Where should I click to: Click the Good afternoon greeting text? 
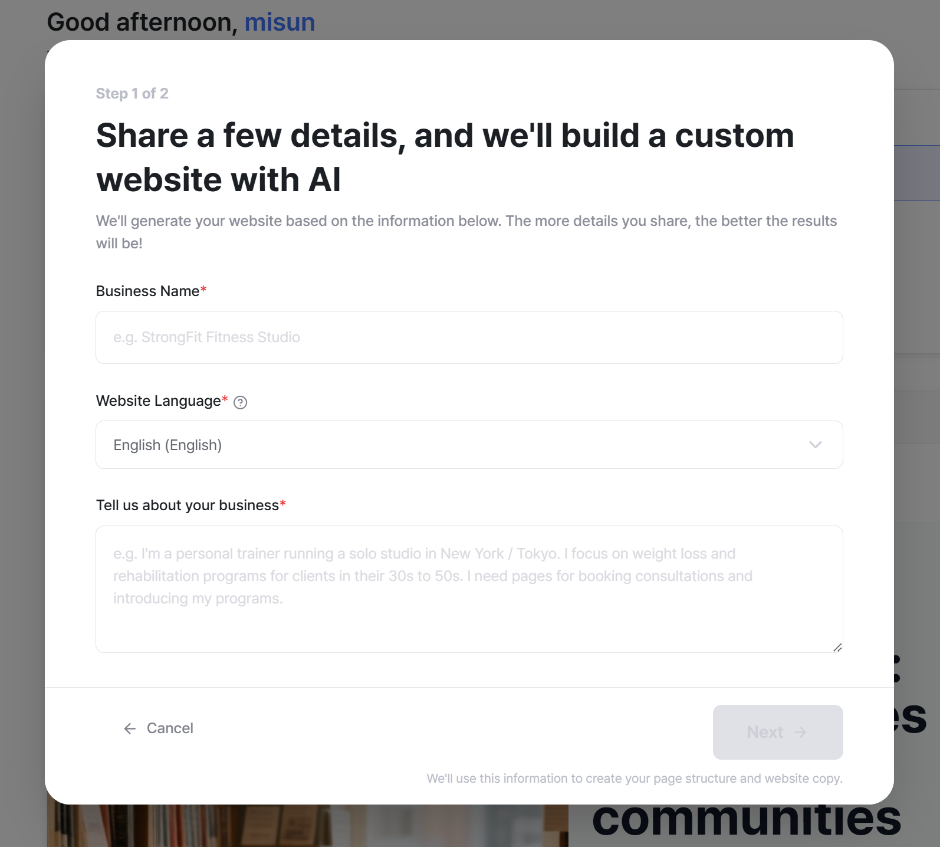(x=142, y=22)
